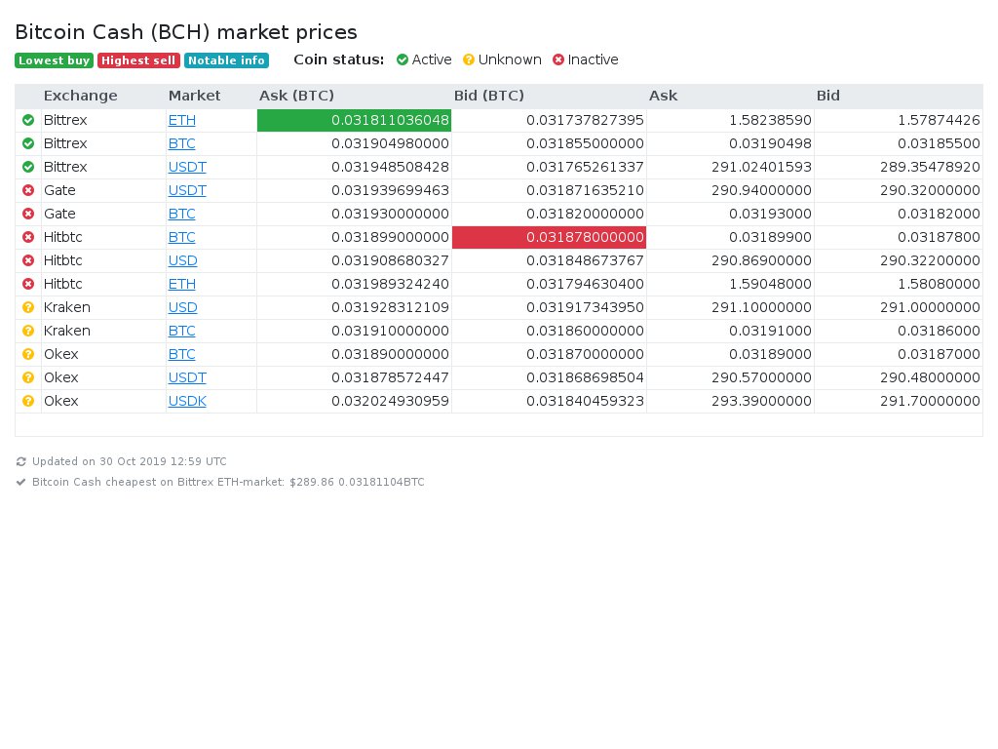The width and height of the screenshot is (998, 749).
Task: Click the red highlighted 0.031878000000 bid cell
Action: click(x=550, y=237)
